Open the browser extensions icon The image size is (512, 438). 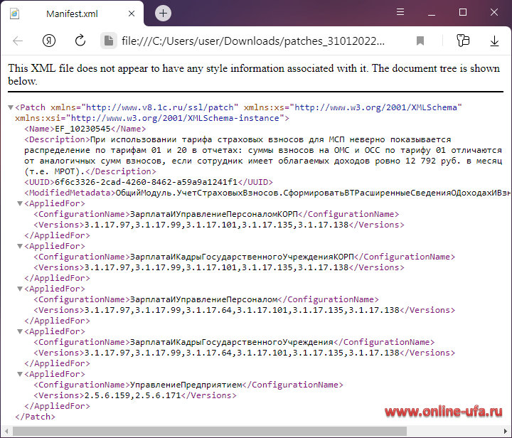point(463,41)
